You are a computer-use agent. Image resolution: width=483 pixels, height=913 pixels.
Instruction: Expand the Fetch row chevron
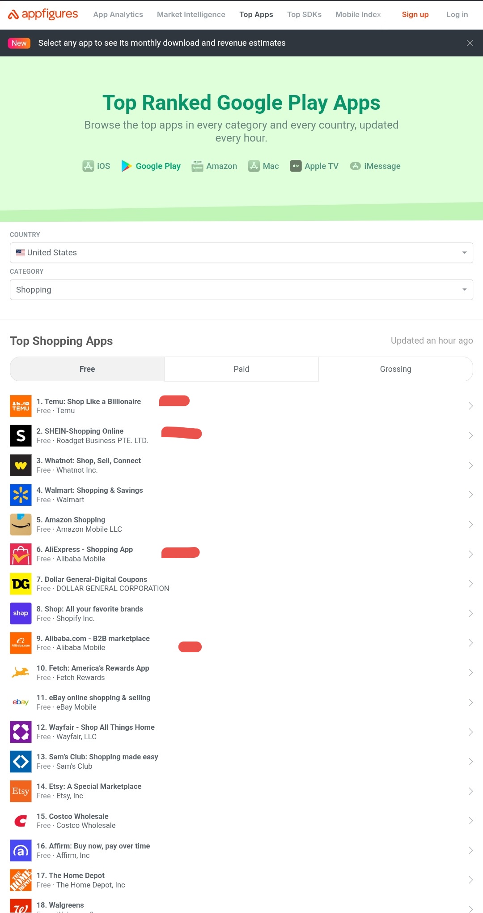[x=470, y=672]
